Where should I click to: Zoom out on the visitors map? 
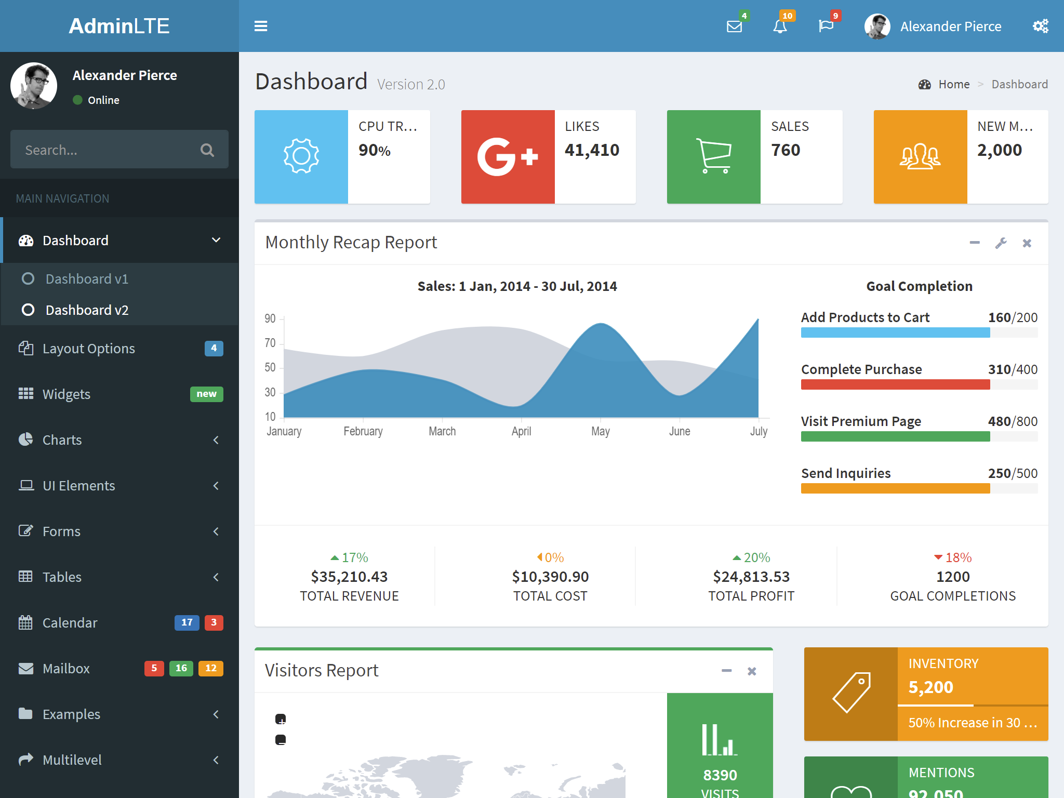point(281,740)
